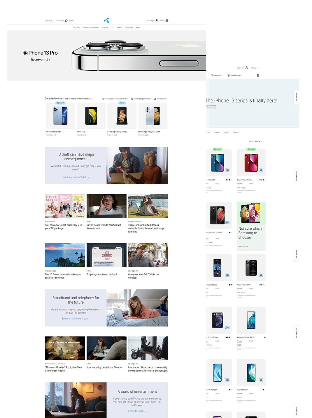Screen dimensions: 312x418
Task: Click the chevron after Check the offer
Action: coord(146,411)
